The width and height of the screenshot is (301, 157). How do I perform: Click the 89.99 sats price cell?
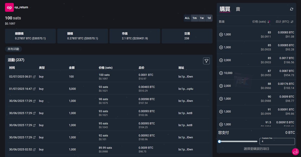click(x=105, y=148)
